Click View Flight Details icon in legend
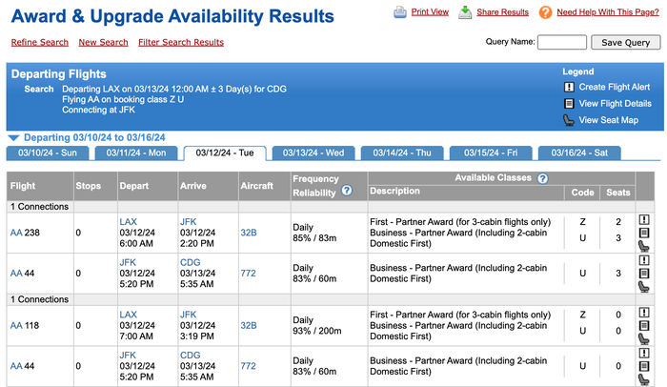667x387 pixels. (x=569, y=104)
